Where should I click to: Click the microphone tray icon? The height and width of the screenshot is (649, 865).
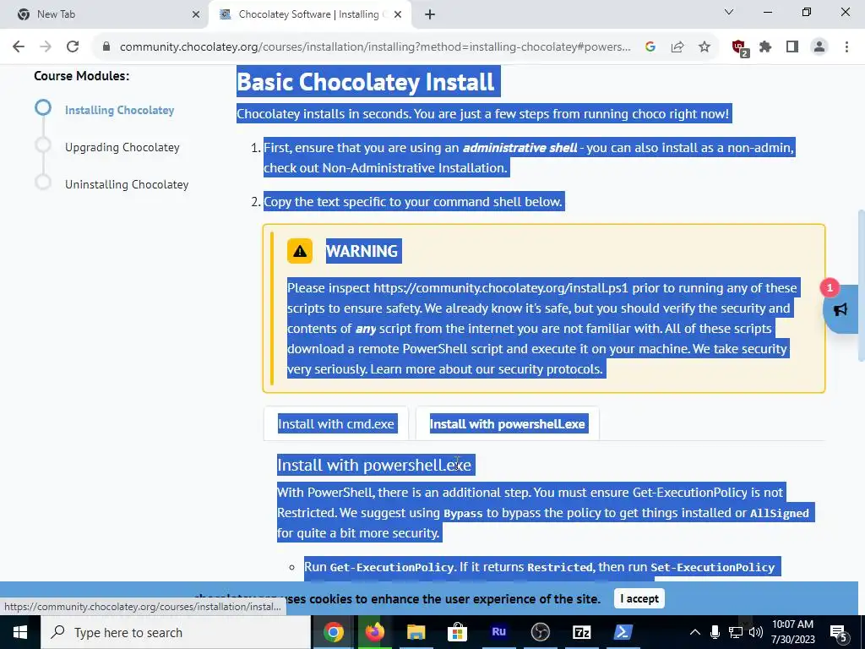tap(715, 632)
